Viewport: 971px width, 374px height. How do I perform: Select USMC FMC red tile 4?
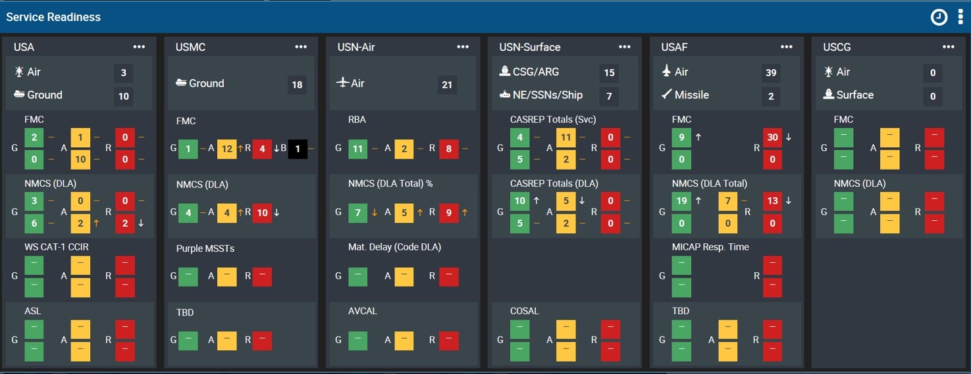262,149
